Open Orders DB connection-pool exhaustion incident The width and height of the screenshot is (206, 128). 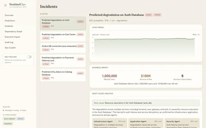click(x=63, y=48)
